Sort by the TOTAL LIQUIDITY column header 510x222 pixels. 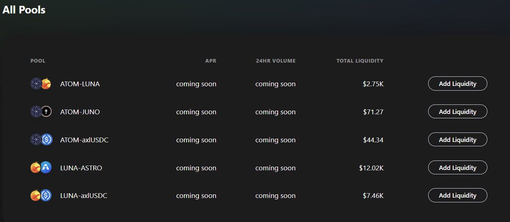pyautogui.click(x=360, y=61)
